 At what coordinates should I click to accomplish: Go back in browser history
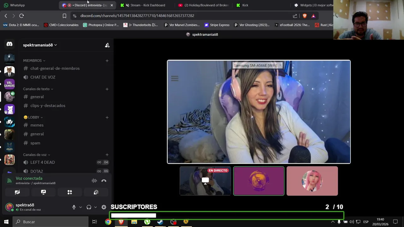point(6,16)
